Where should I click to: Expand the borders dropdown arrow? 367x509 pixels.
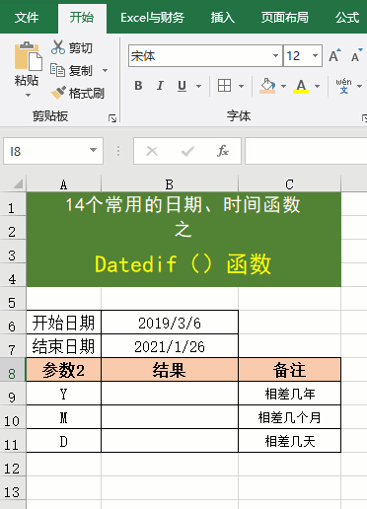point(241,86)
